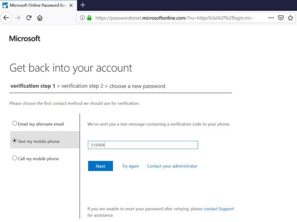Click the browser forward arrow button
The image size is (297, 222).
tap(18, 18)
